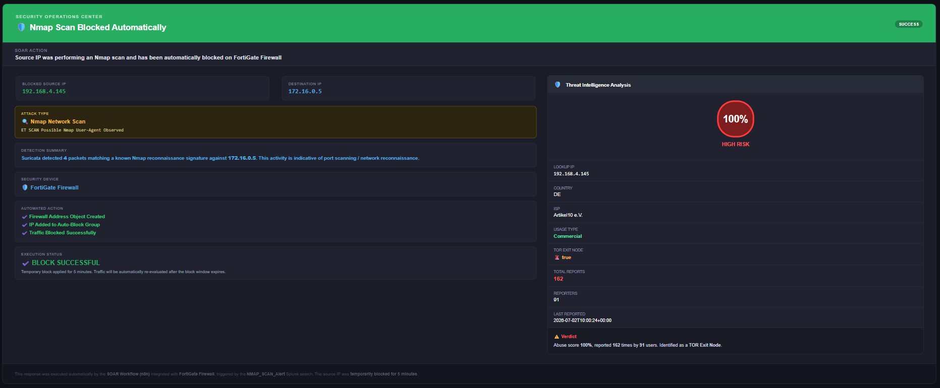The width and height of the screenshot is (940, 388).
Task: Click the alert icon next to TOR exit node true
Action: pyautogui.click(x=557, y=257)
